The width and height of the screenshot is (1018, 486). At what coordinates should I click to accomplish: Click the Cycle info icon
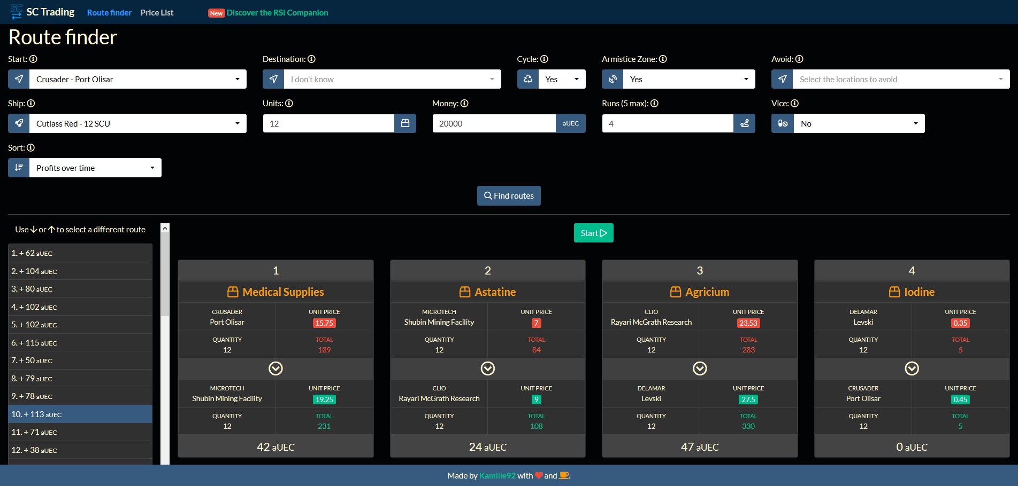tap(544, 59)
